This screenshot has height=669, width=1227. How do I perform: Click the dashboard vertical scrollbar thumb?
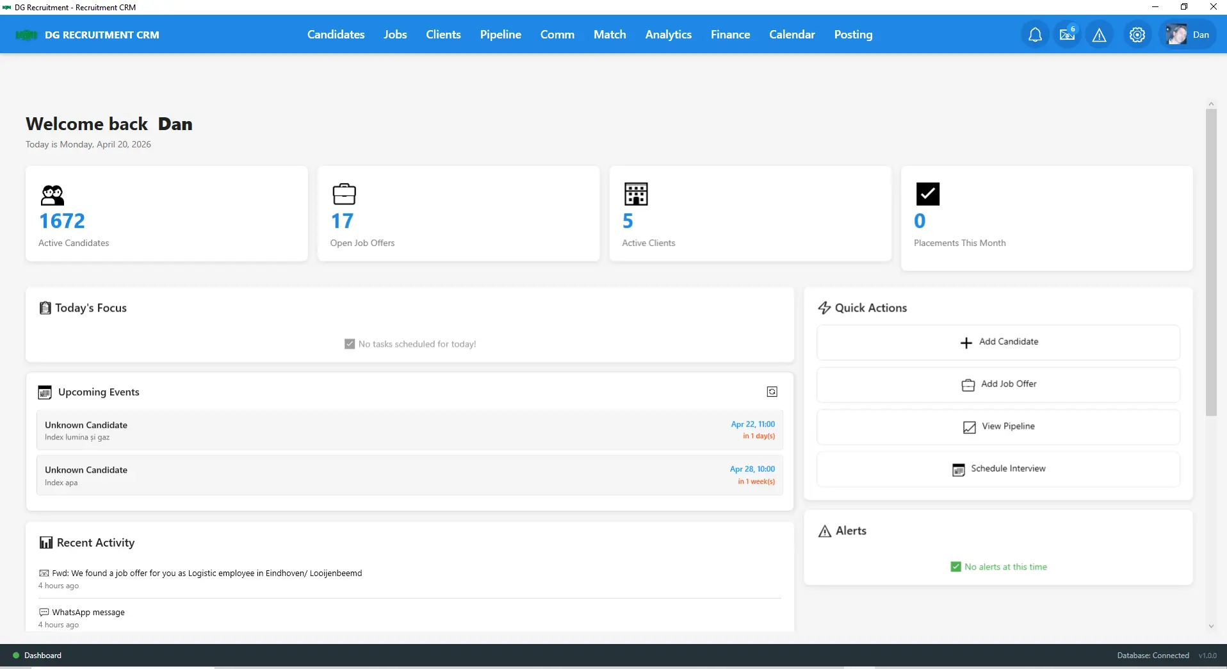[x=1210, y=262]
